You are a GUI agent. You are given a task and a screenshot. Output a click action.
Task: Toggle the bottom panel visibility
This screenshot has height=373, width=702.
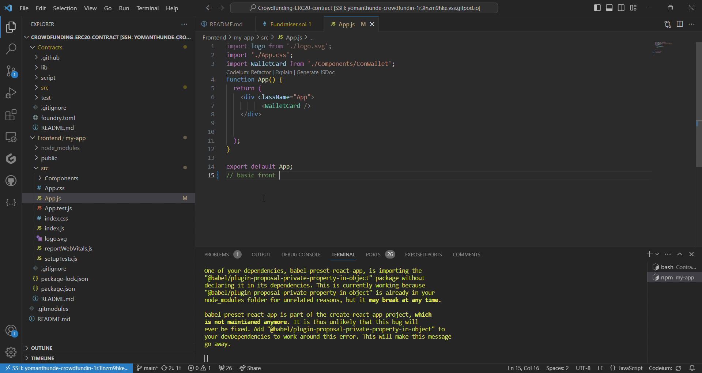609,8
